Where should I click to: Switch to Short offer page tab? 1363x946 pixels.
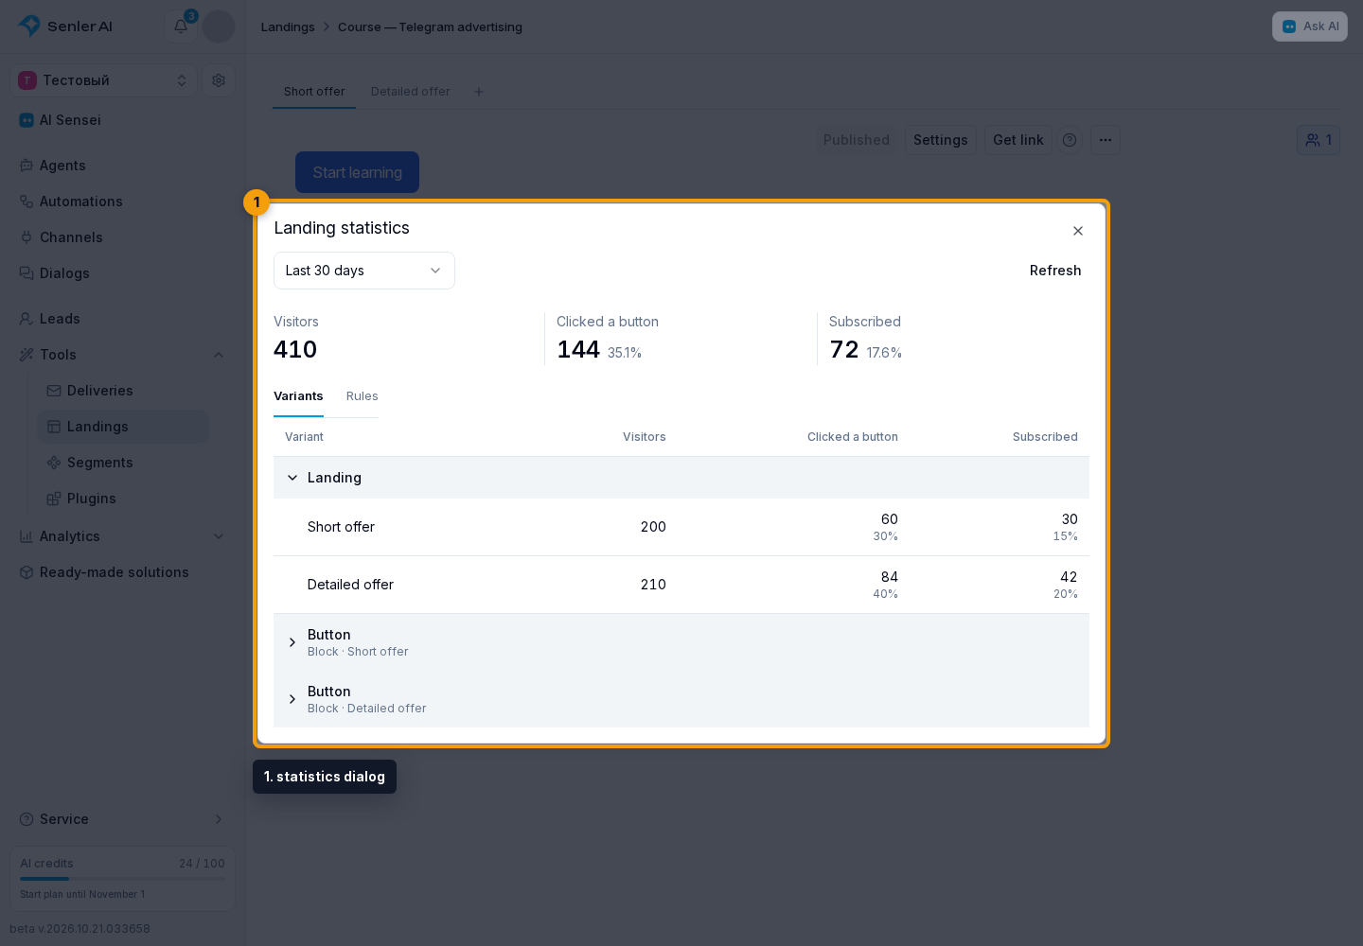pyautogui.click(x=314, y=92)
